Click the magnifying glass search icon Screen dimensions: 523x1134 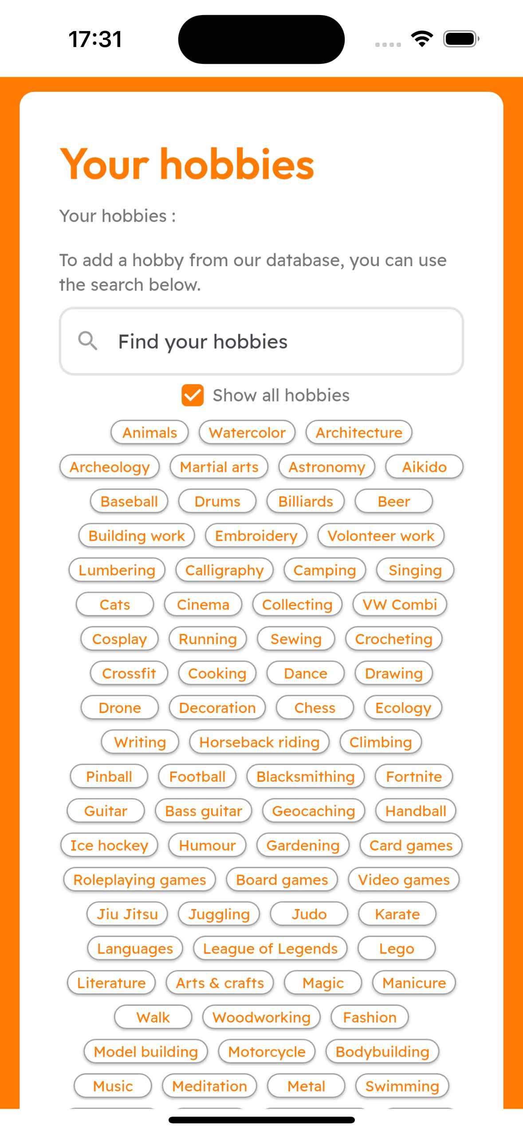[x=88, y=341]
